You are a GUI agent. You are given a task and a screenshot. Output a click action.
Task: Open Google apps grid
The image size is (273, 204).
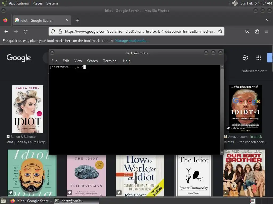pos(259,58)
